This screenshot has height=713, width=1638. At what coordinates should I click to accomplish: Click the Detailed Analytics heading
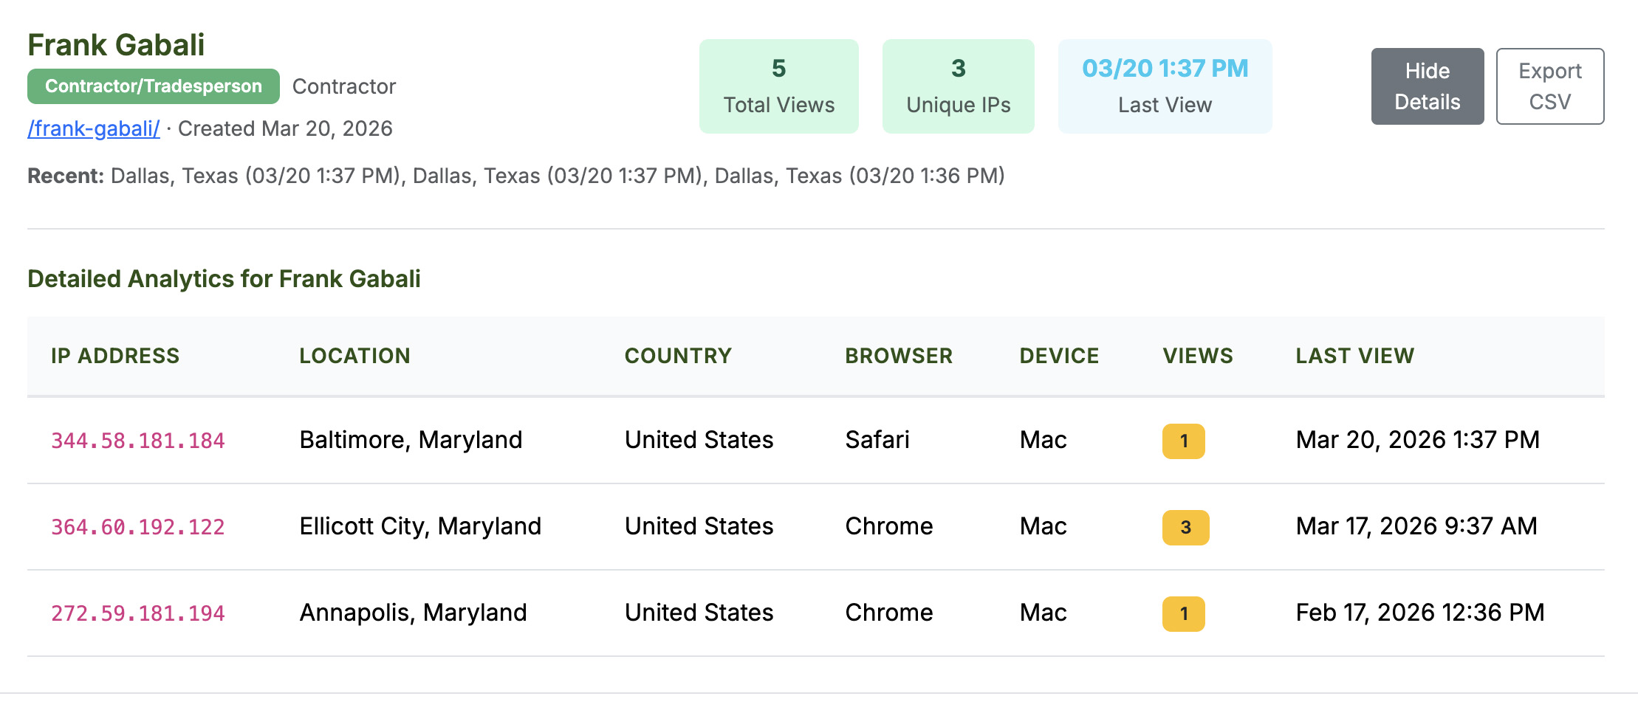point(224,280)
